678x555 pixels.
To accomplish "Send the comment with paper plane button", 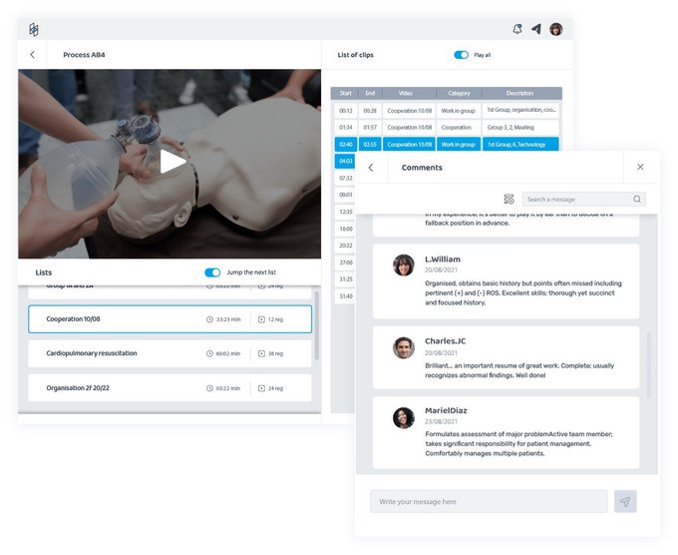I will tap(625, 501).
